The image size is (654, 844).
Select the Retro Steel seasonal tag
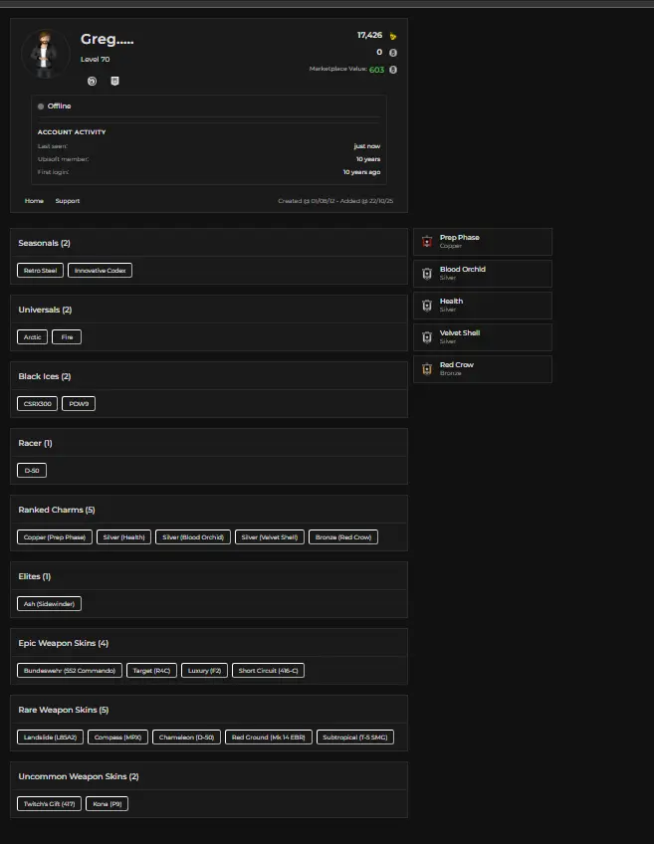tap(41, 270)
